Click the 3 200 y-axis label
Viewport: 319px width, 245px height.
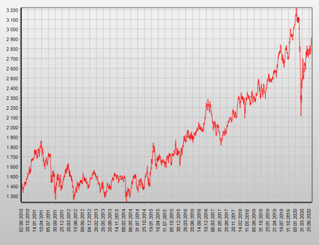pos(10,10)
